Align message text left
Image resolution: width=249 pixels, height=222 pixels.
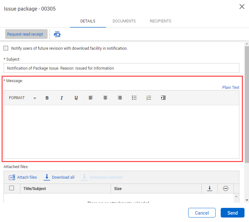[91, 98]
